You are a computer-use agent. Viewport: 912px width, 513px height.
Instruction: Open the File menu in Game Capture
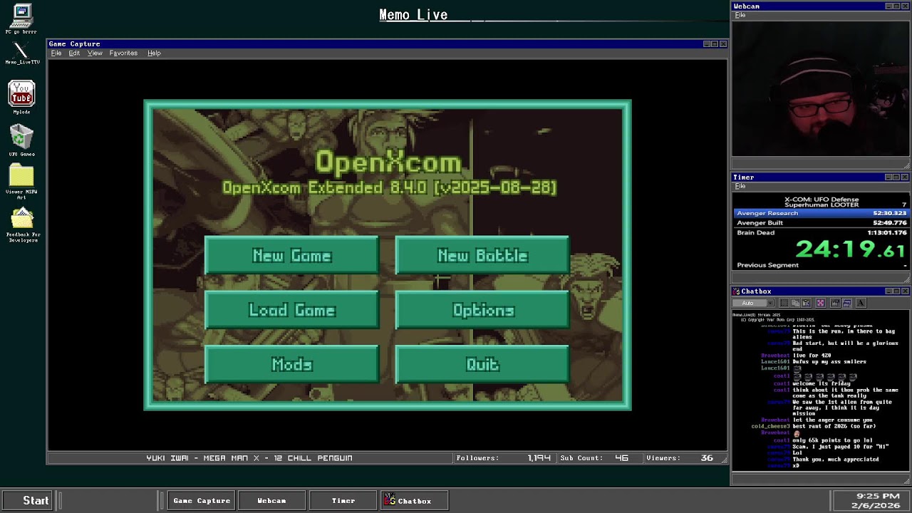[56, 53]
